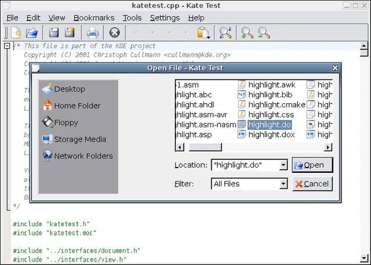371x265 pixels.
Task: Open the Tools menu
Action: tap(132, 18)
